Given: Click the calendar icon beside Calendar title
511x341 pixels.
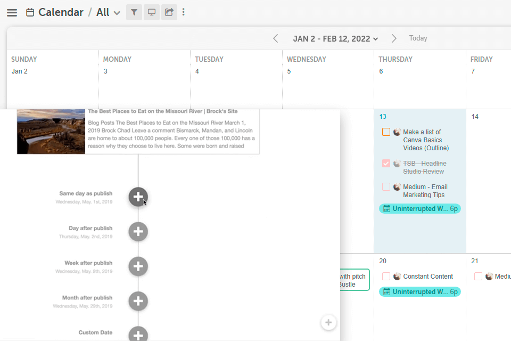Looking at the screenshot, I should pos(30,12).
